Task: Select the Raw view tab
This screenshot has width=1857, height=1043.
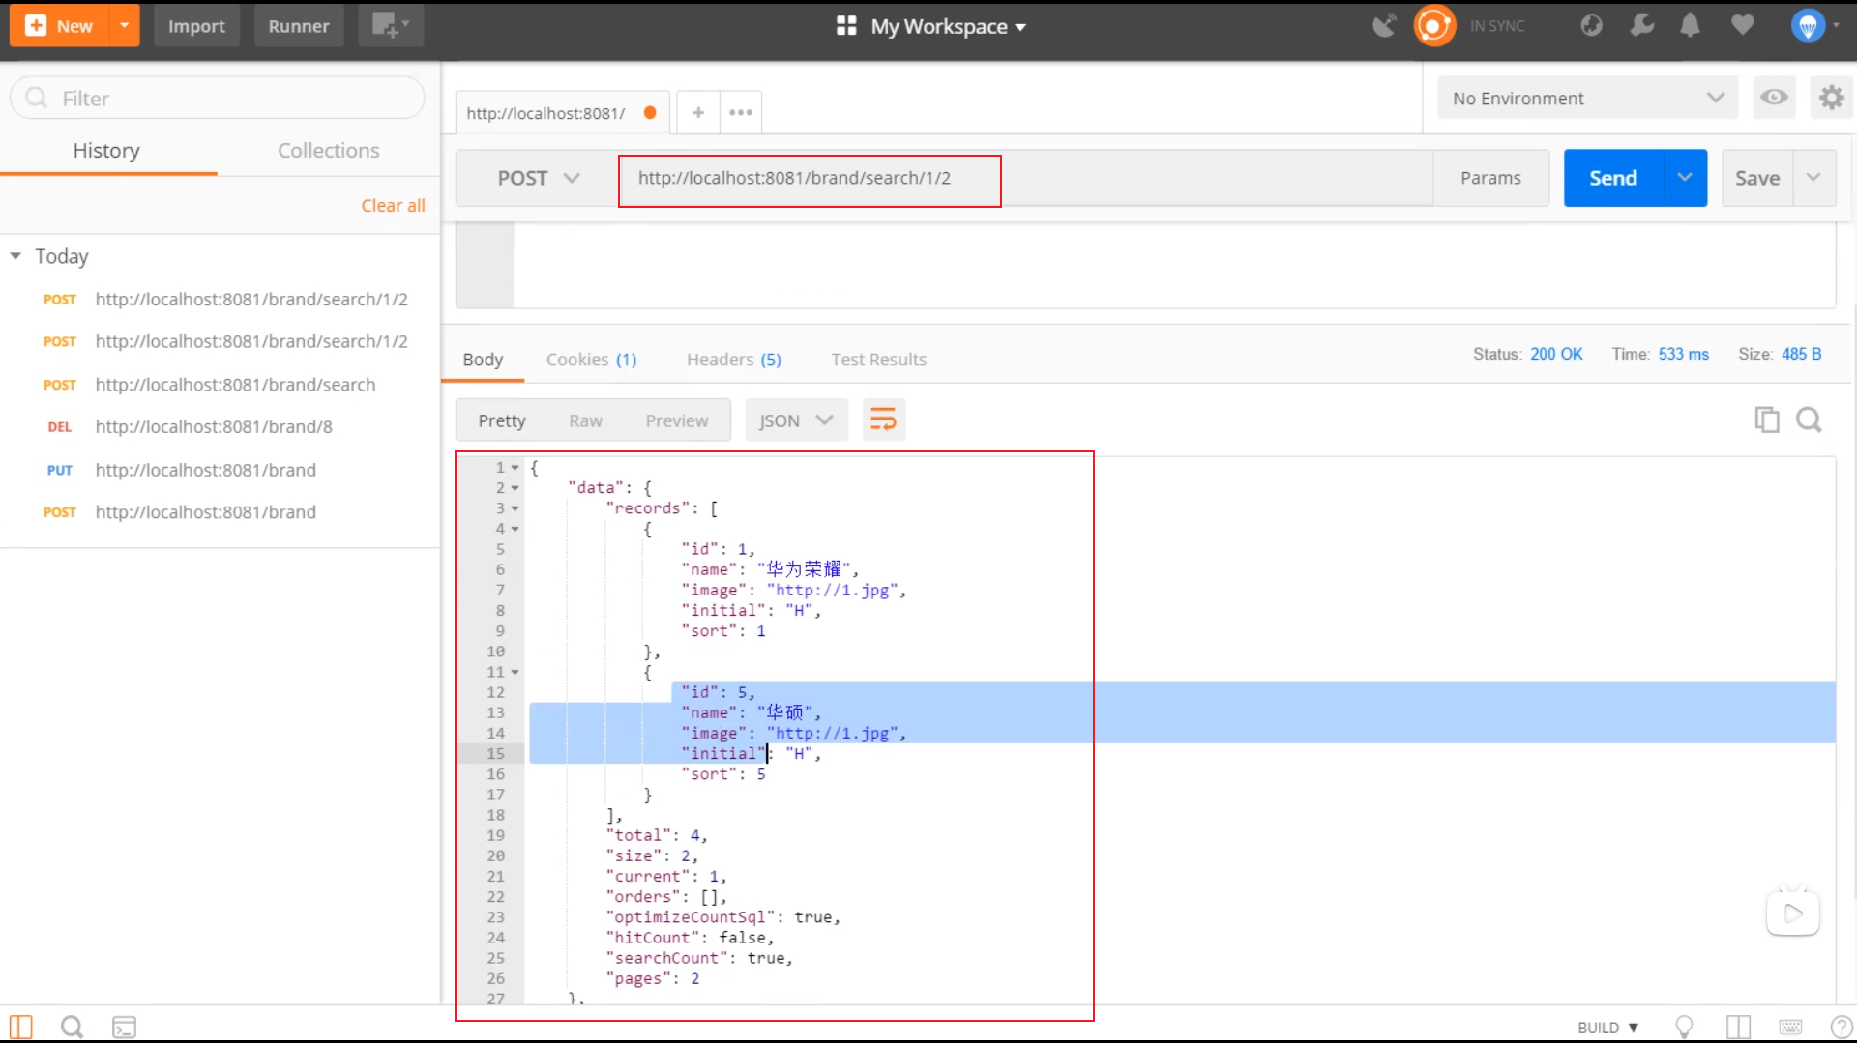Action: (x=585, y=420)
